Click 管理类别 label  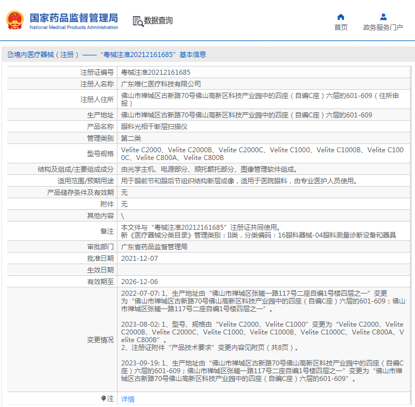[x=100, y=138]
